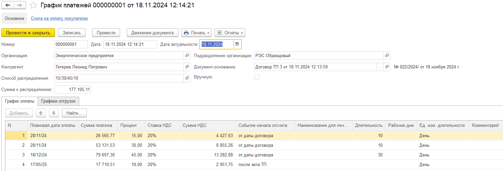The height and width of the screenshot is (171, 503).
Task: Click the Найти... button
Action: 74,113
